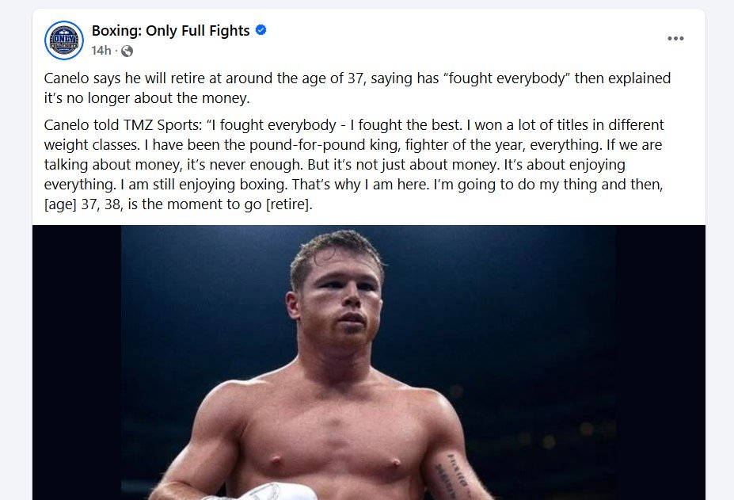Open the full-size image of Canelo
This screenshot has height=500, width=734.
[364, 357]
